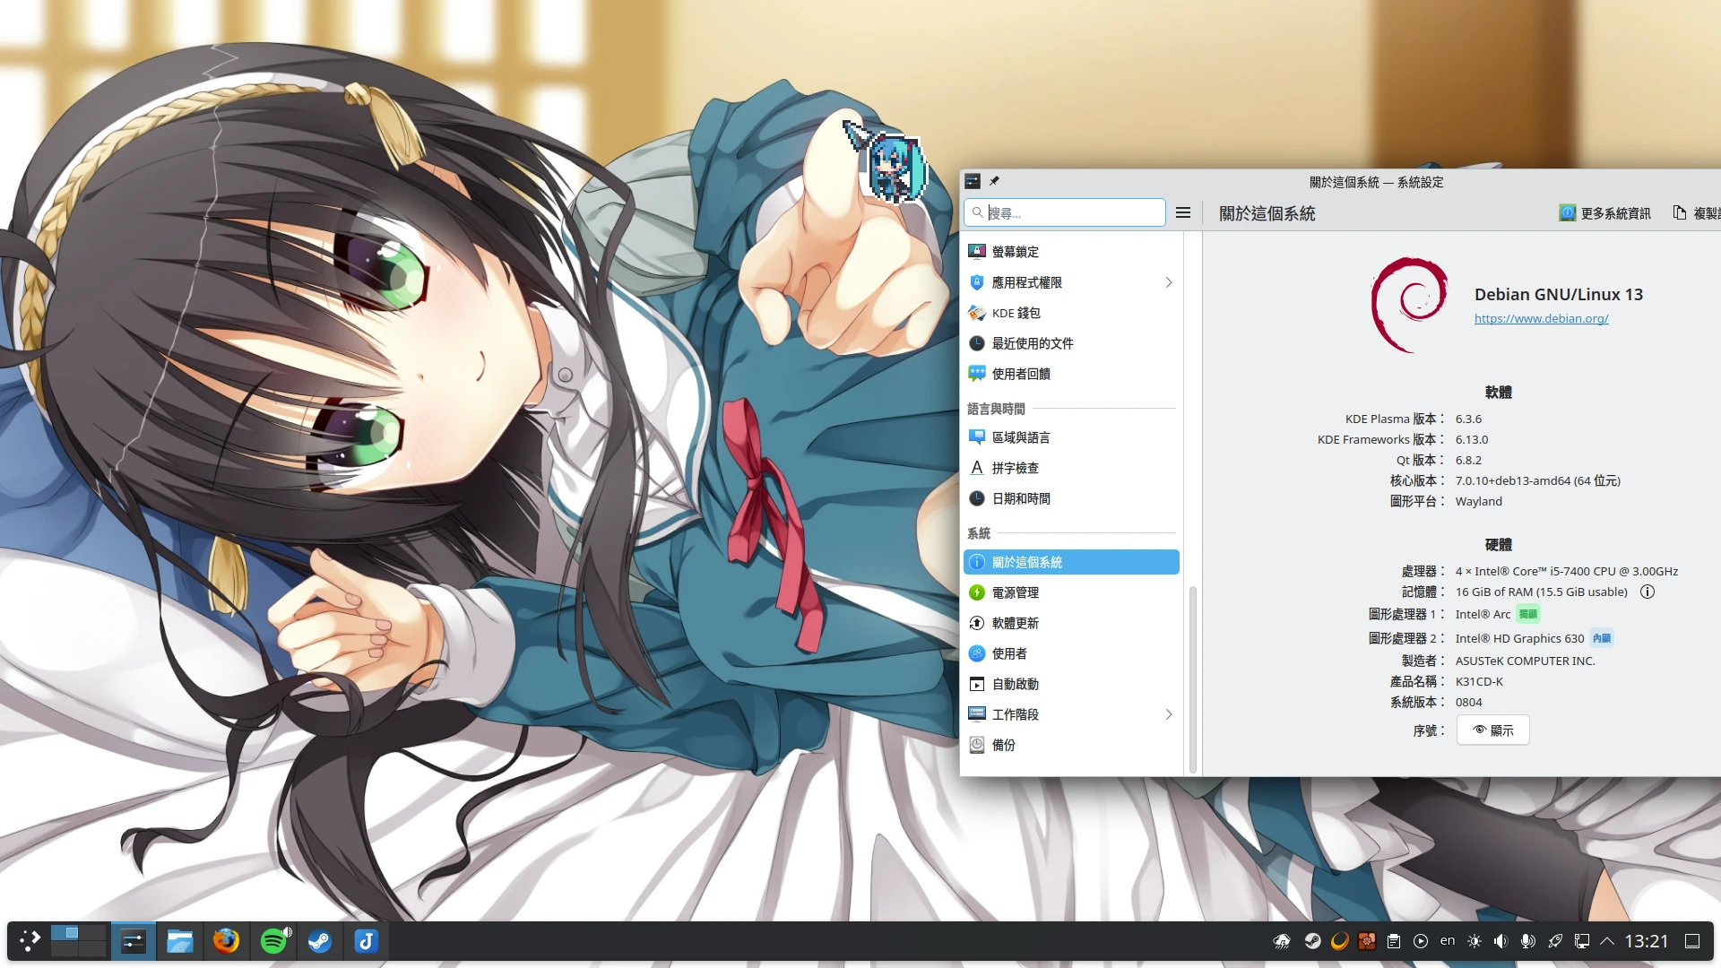Viewport: 1721px width, 968px height.
Task: Reveal serial number with 顯示 button
Action: pos(1492,730)
